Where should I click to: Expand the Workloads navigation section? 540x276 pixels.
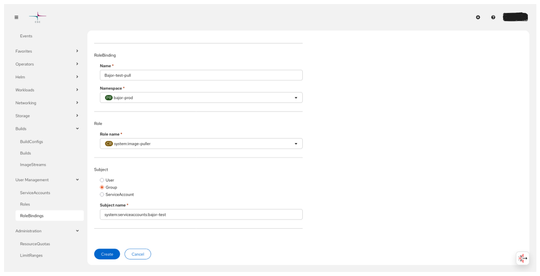pyautogui.click(x=46, y=90)
